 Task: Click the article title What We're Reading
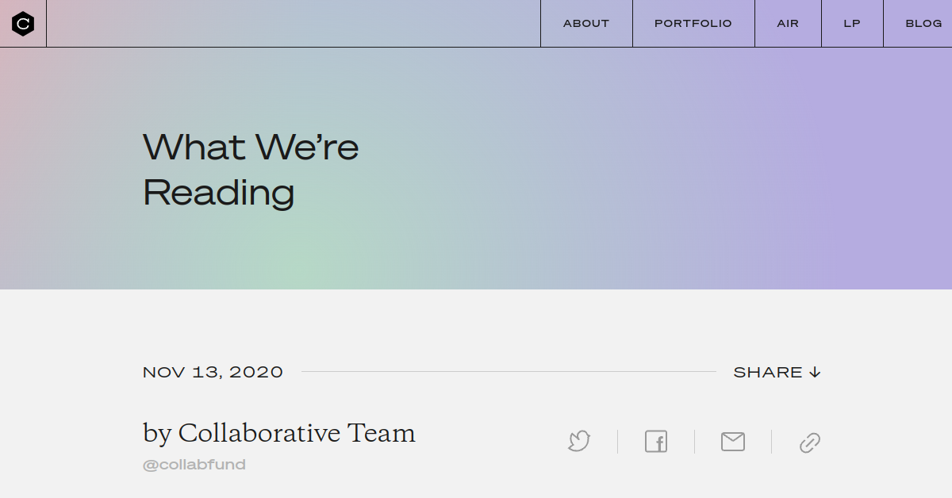tap(250, 168)
